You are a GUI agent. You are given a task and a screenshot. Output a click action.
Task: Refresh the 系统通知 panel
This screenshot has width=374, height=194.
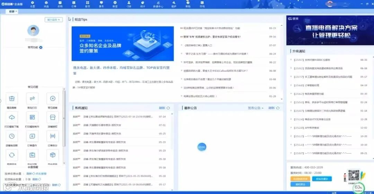click(164, 108)
